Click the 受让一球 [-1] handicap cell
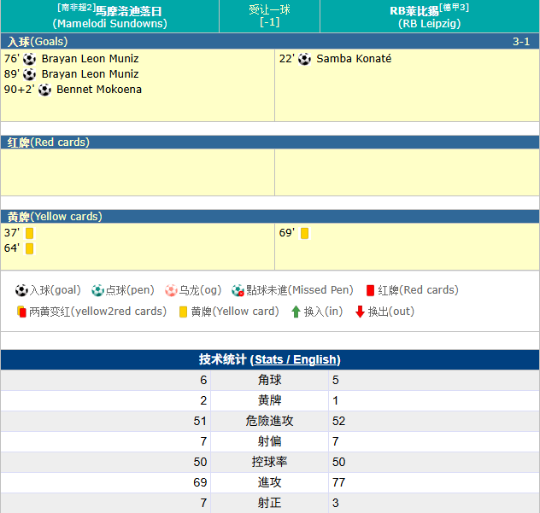540x513 pixels. pyautogui.click(x=270, y=16)
